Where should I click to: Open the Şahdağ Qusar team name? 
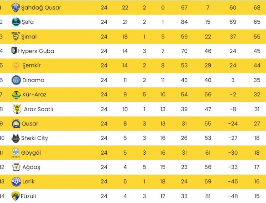click(x=41, y=7)
